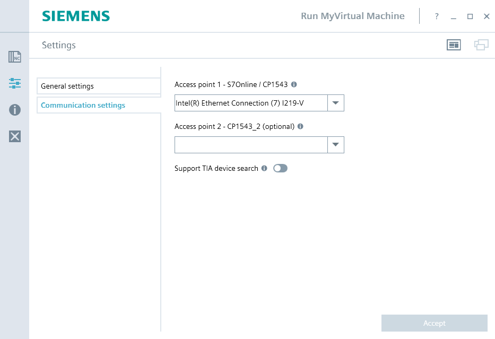Open help via the question mark

[x=437, y=16]
